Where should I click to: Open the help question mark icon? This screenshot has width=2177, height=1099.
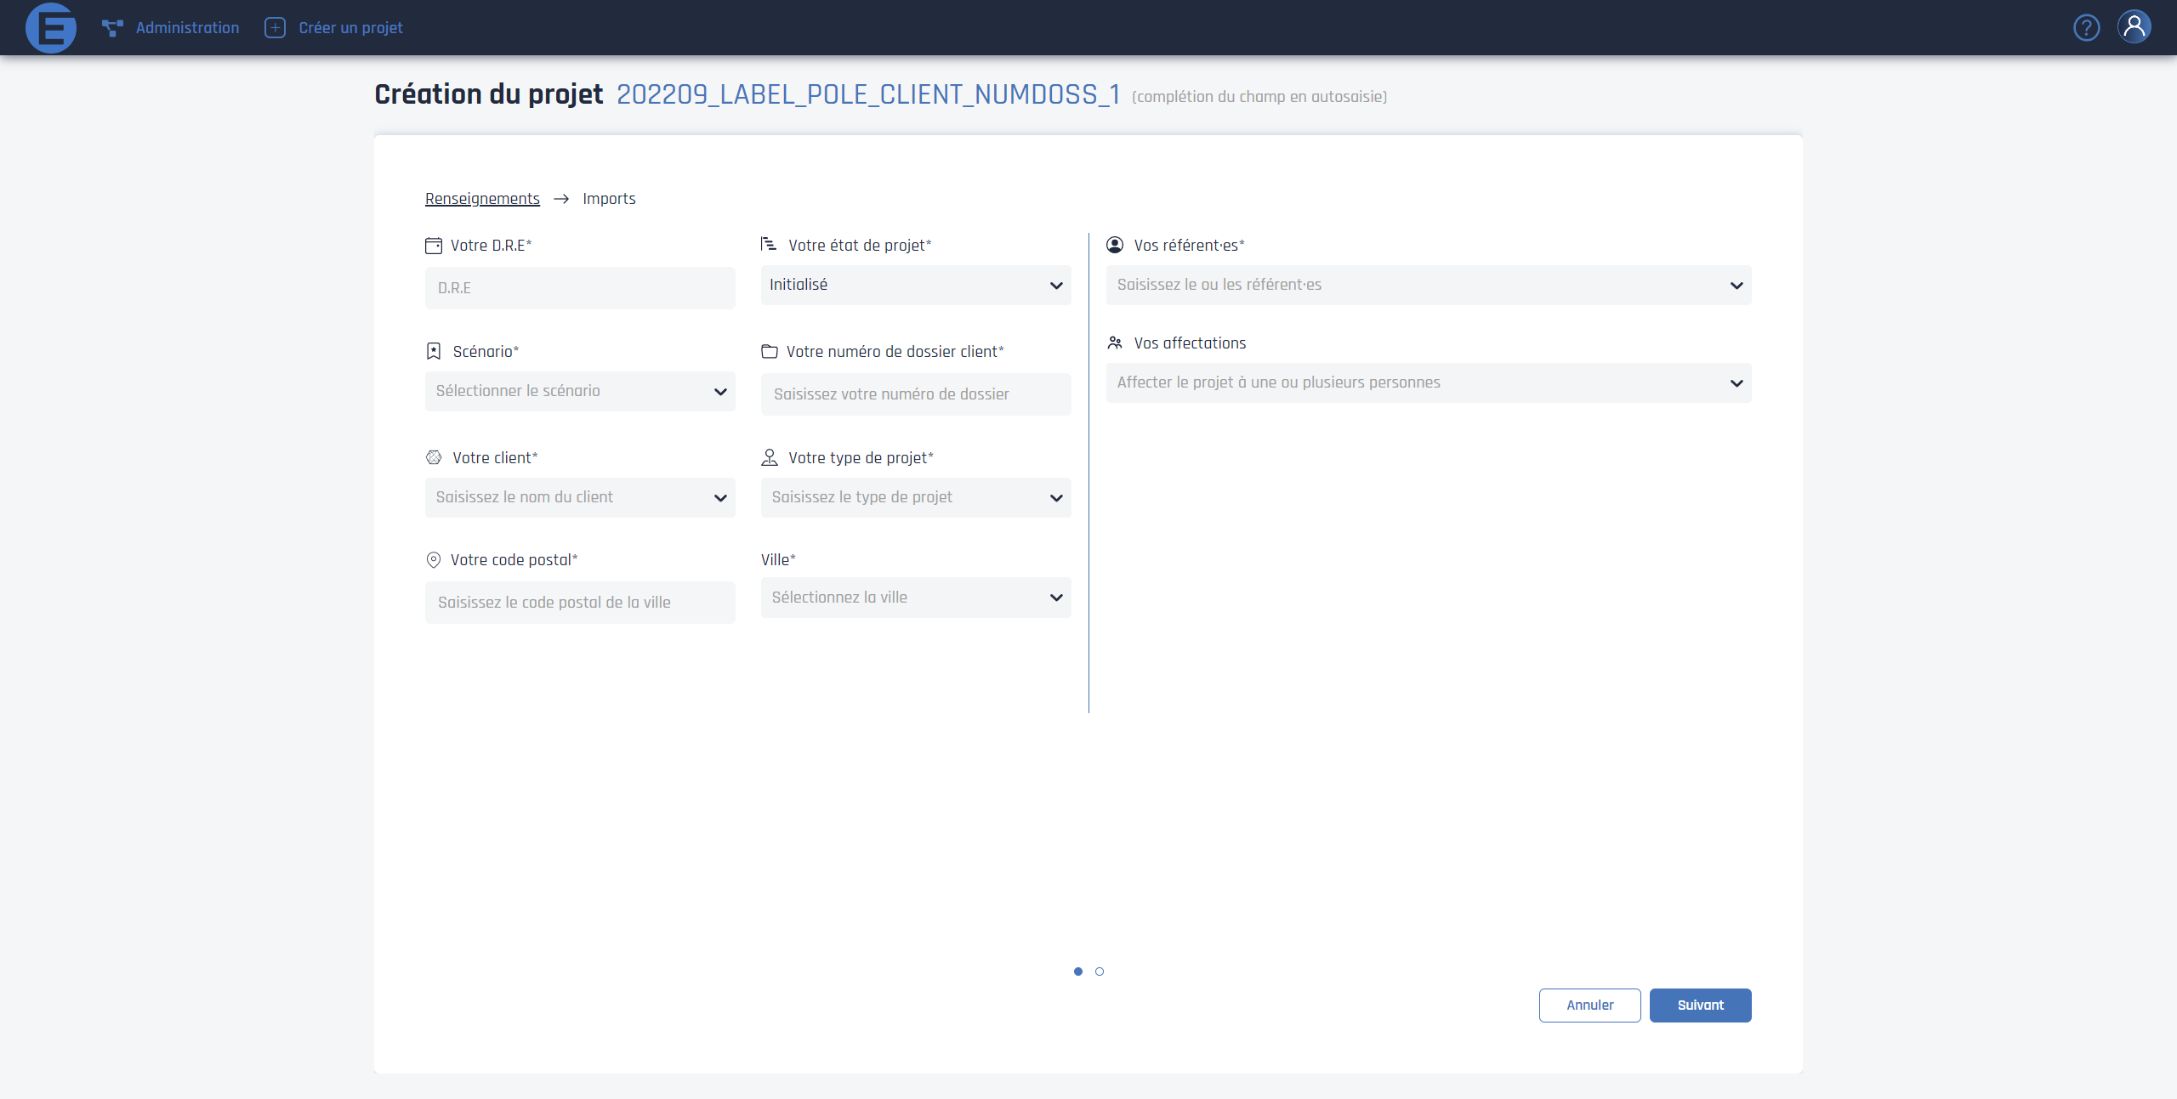2086,28
